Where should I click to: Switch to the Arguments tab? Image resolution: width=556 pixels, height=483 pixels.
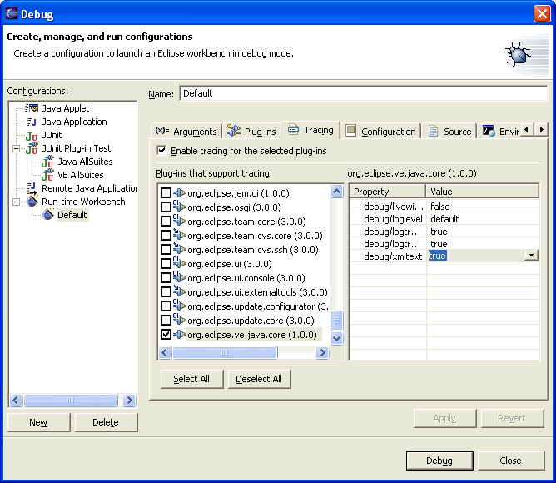[x=186, y=131]
